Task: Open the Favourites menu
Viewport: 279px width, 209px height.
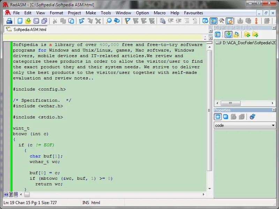Action: 194,13
